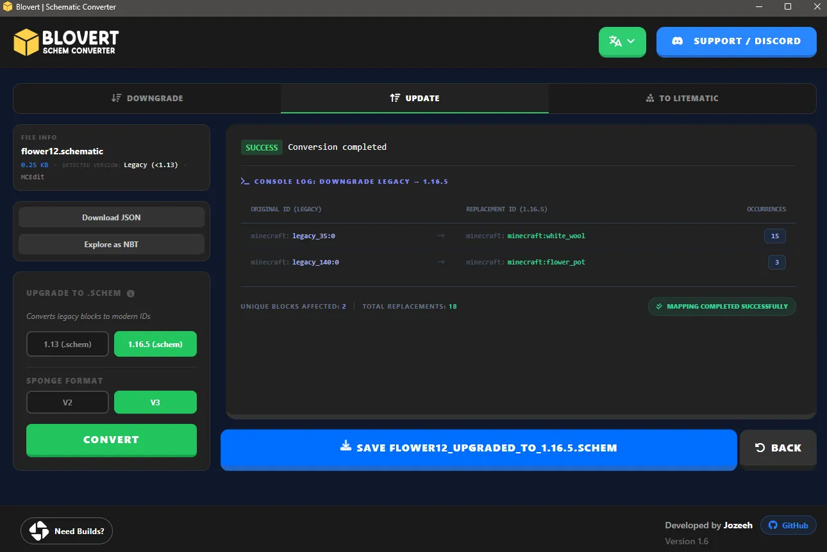
Task: Click the Conversion completed message
Action: (x=337, y=147)
